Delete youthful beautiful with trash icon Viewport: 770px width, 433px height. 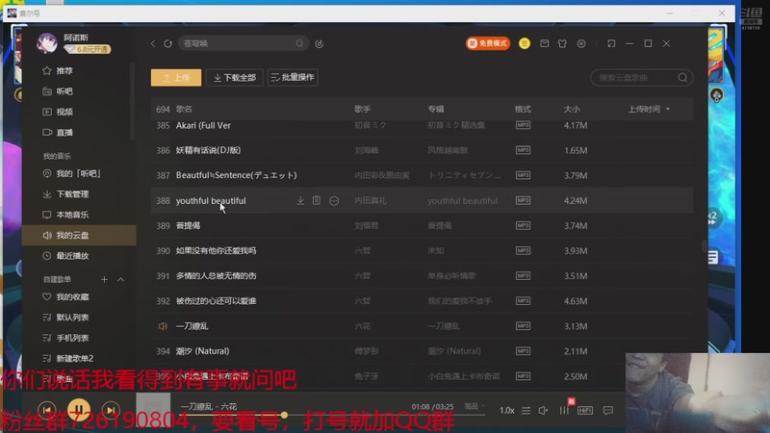[x=317, y=201]
